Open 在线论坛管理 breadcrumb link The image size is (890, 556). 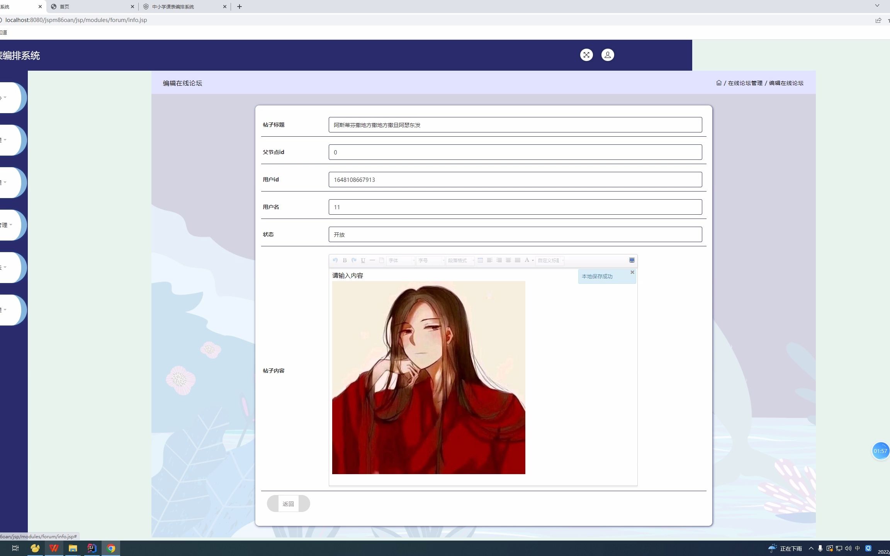click(745, 83)
